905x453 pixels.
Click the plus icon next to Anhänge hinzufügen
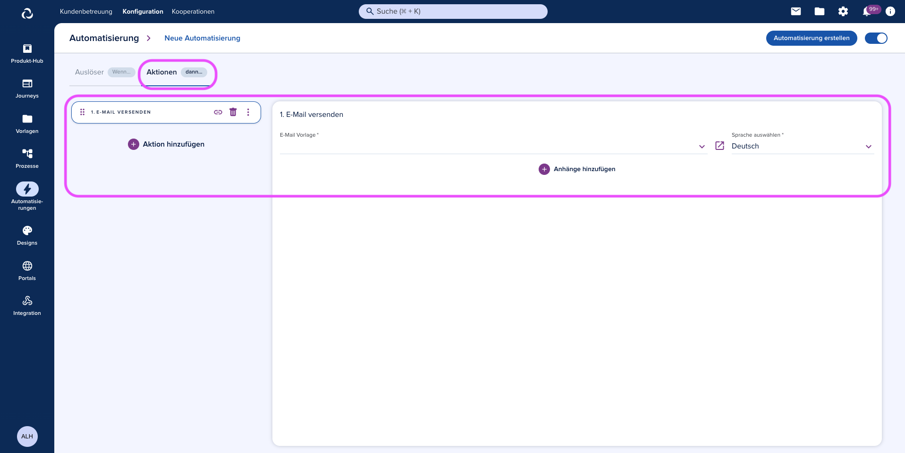point(544,169)
